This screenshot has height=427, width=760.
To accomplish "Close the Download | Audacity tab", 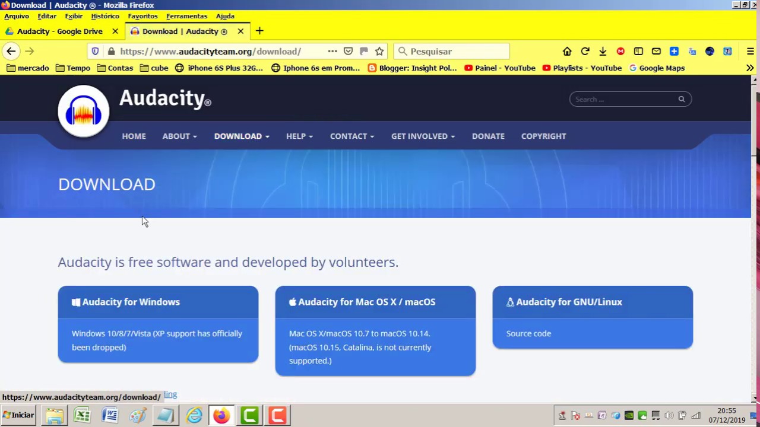I will [x=240, y=31].
